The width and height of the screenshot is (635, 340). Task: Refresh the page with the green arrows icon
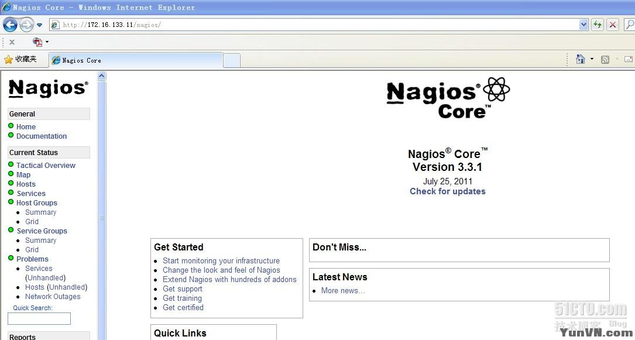coord(598,25)
